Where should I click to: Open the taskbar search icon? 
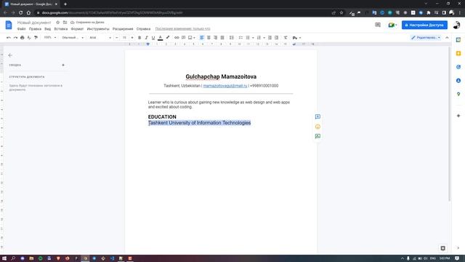pos(13,258)
